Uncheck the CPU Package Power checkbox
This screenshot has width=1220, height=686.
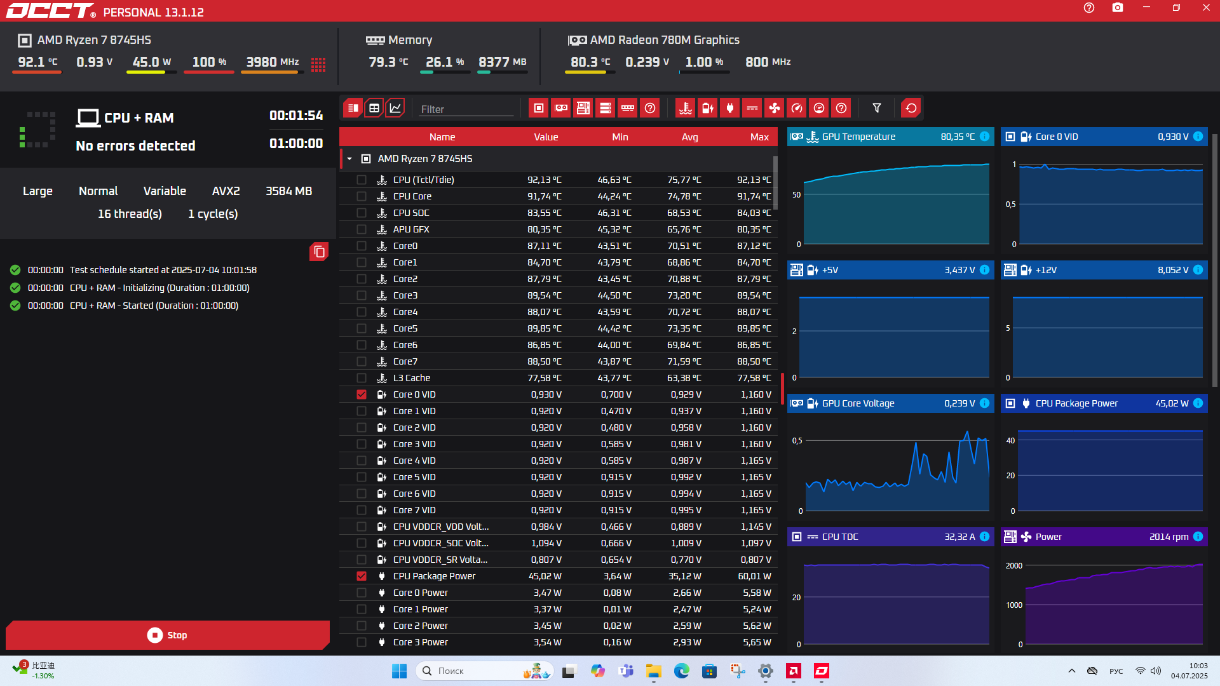click(362, 576)
